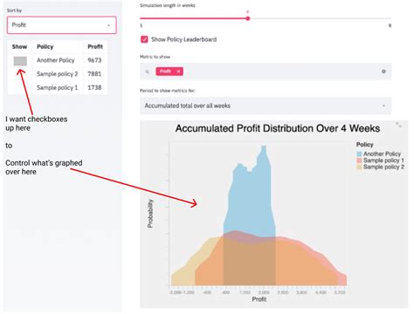Select the Sample policy 2 row
The width and height of the screenshot is (414, 314).
(x=58, y=74)
